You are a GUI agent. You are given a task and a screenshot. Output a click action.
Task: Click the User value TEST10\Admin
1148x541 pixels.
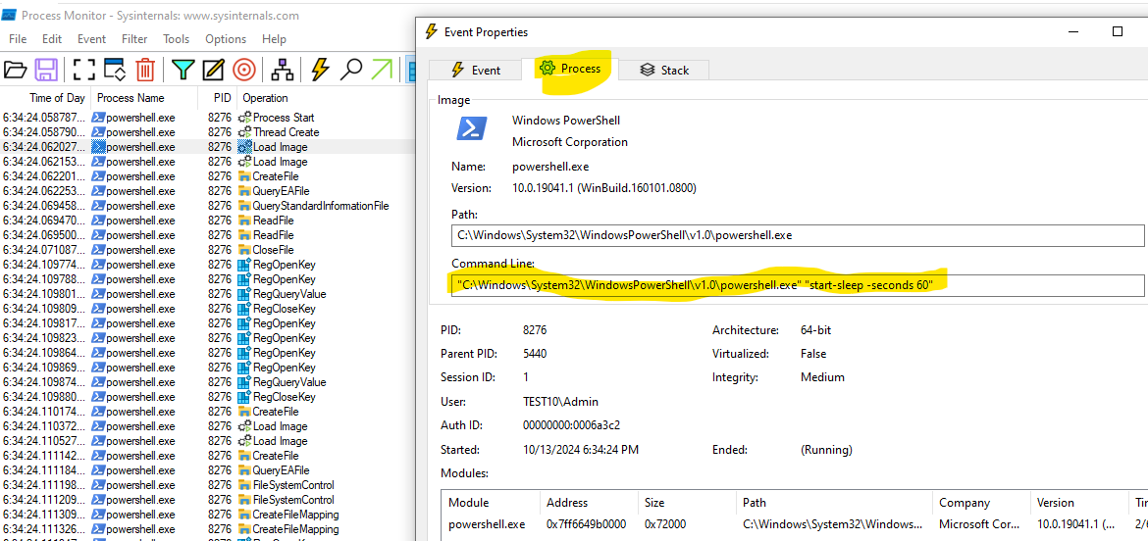pyautogui.click(x=560, y=402)
